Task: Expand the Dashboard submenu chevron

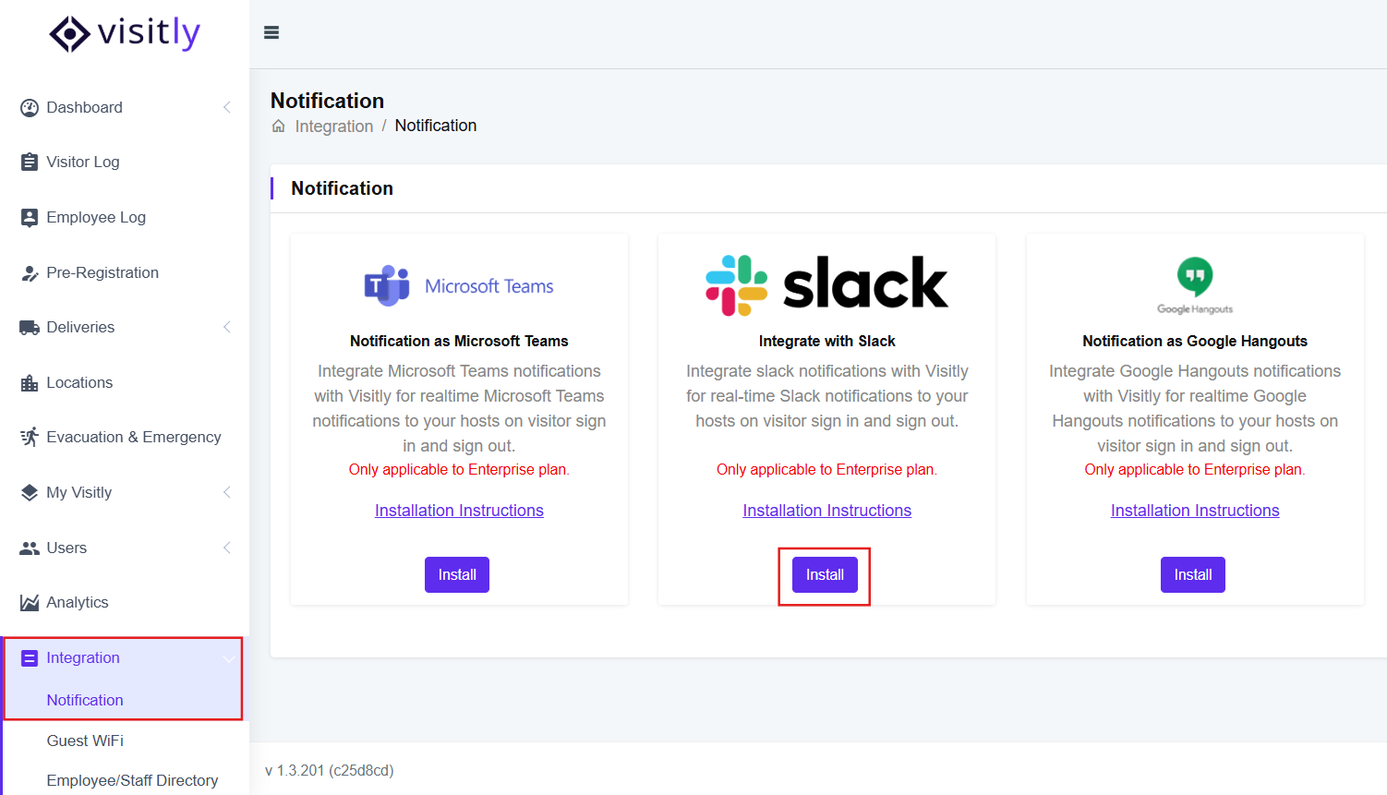Action: [227, 108]
